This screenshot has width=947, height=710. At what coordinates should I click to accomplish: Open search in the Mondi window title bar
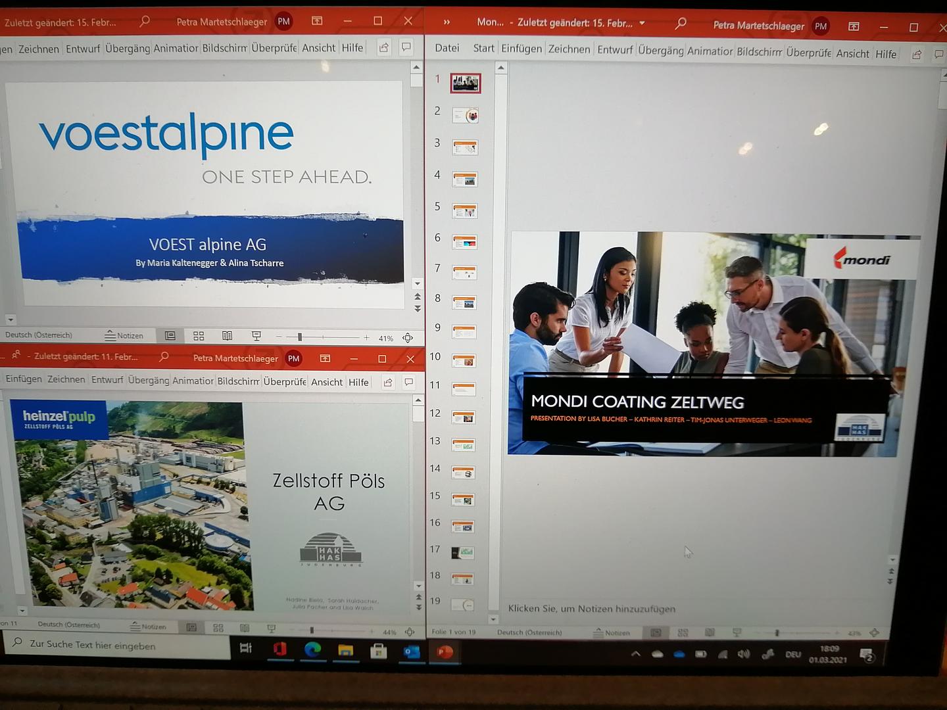tap(681, 24)
